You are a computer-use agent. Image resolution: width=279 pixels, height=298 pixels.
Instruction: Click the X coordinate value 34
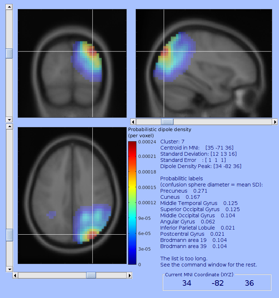click(x=187, y=283)
